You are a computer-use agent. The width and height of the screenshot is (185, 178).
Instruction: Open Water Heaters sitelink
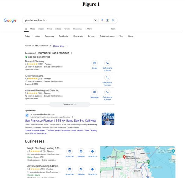click(x=77, y=130)
